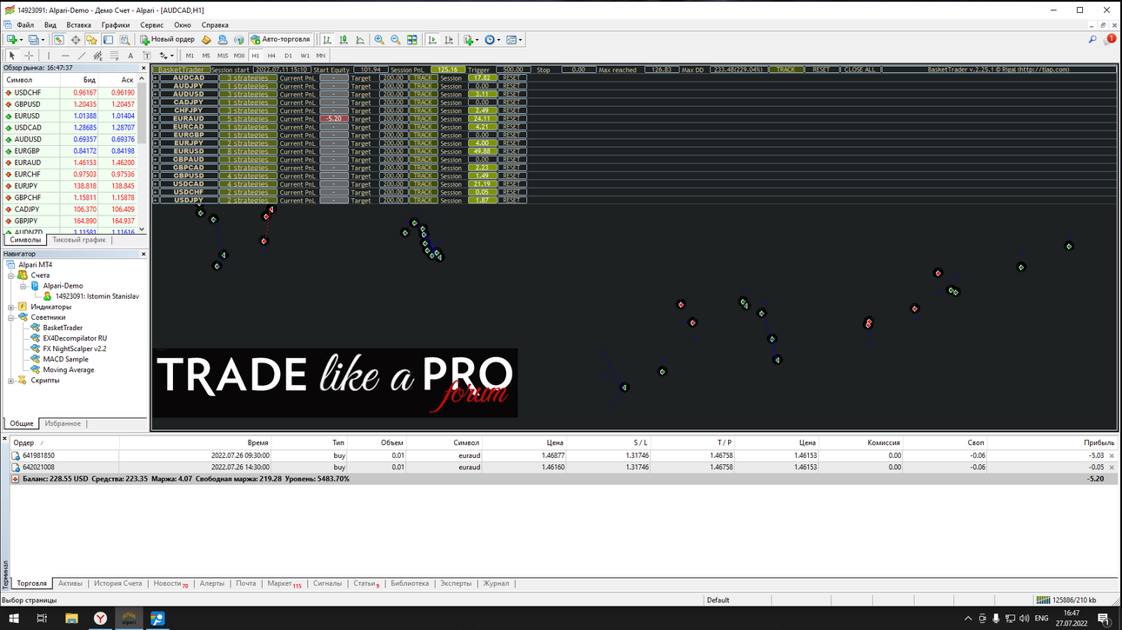The image size is (1122, 630).
Task: Switch to line chart display
Action: click(x=360, y=39)
